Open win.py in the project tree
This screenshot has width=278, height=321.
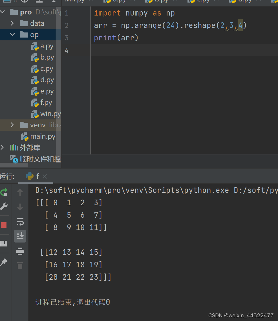click(x=46, y=113)
